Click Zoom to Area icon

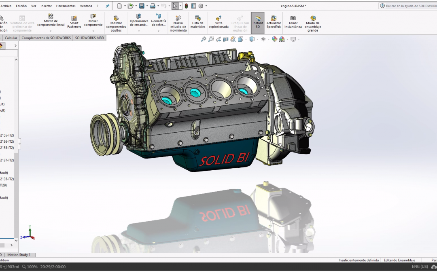click(x=211, y=39)
